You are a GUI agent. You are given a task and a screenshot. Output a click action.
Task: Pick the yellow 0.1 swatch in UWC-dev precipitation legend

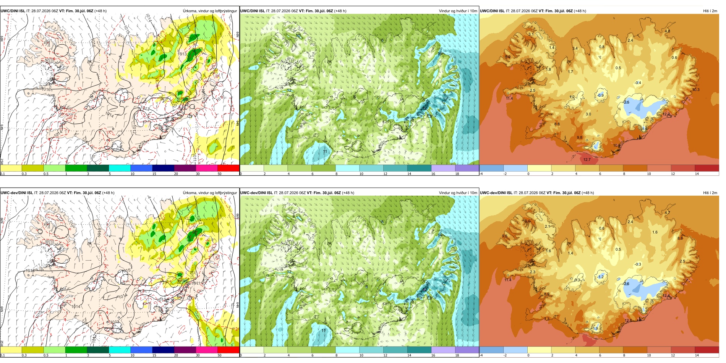(11, 350)
